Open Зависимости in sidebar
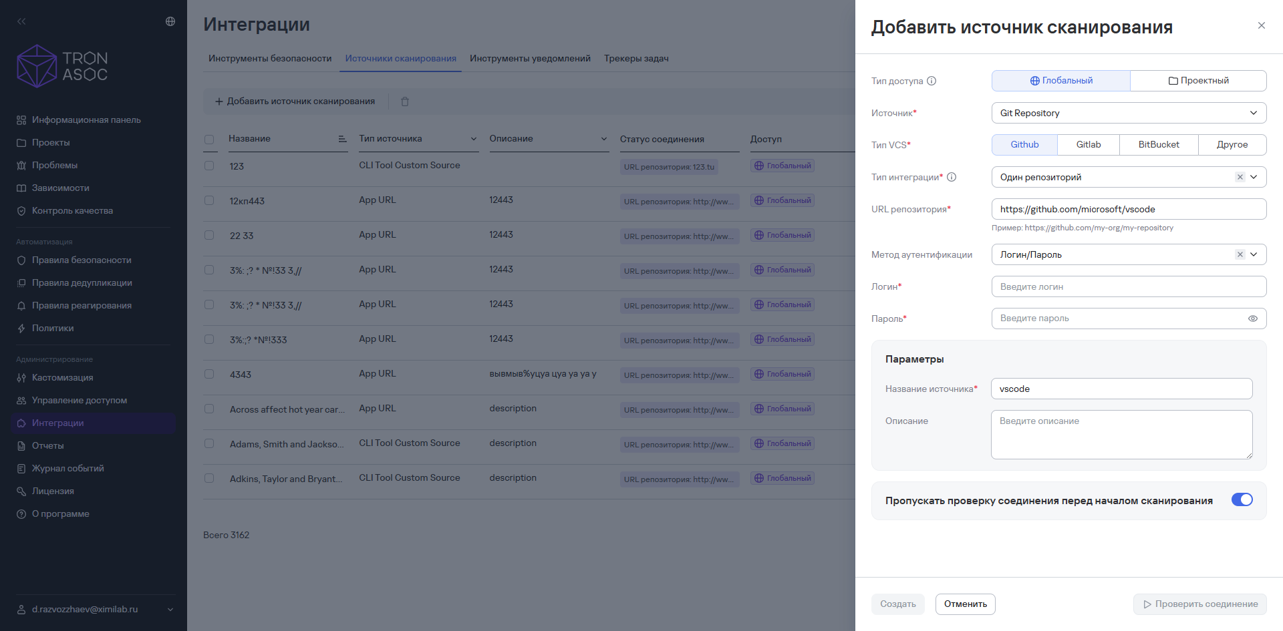 61,188
